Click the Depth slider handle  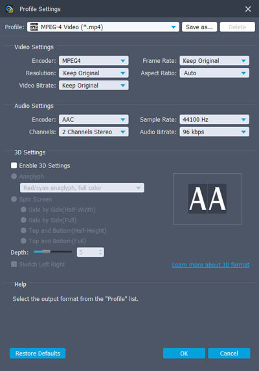point(46,252)
